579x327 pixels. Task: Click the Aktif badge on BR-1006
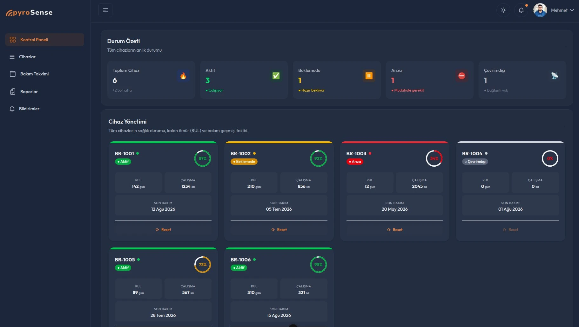(239, 268)
